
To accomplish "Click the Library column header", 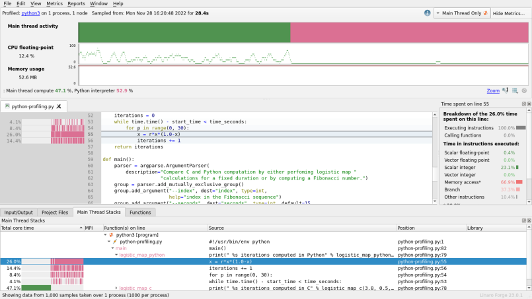I will point(496,228).
